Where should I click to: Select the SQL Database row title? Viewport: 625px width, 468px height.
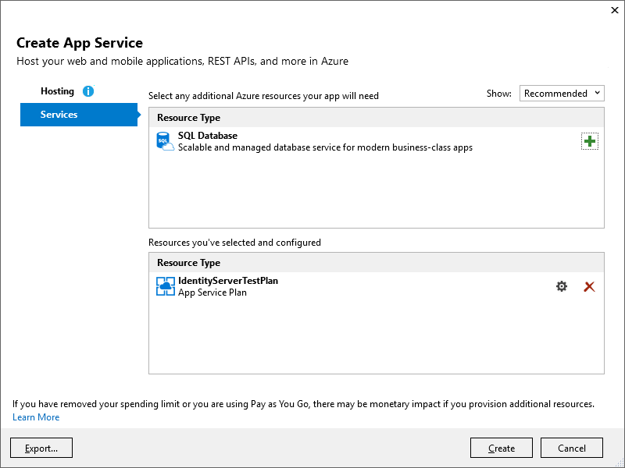pyautogui.click(x=208, y=135)
